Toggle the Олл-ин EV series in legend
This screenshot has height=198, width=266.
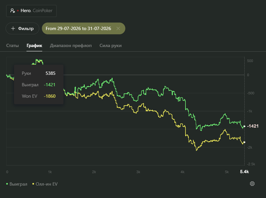click(x=45, y=184)
